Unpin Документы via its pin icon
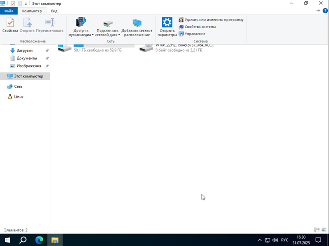The image size is (329, 246). [x=47, y=58]
